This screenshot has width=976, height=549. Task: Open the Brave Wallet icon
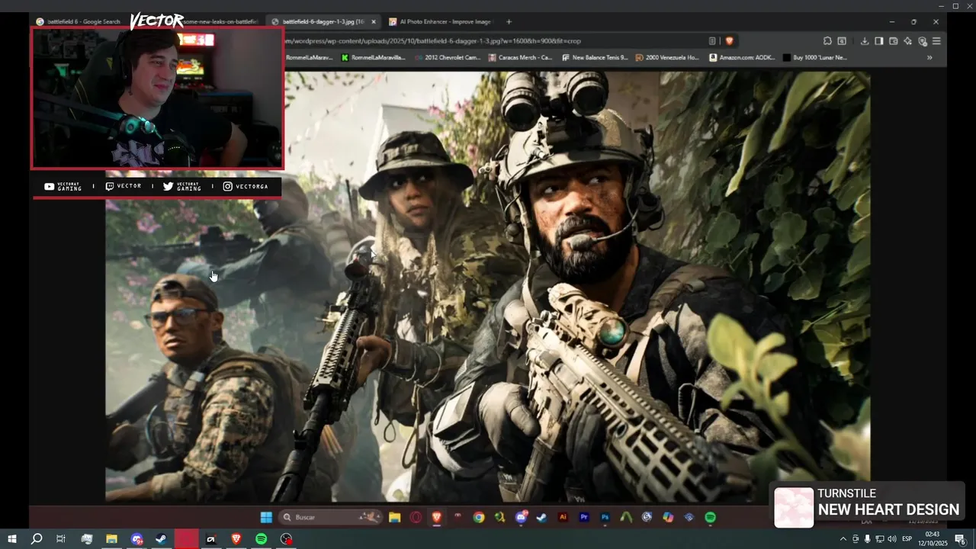[x=893, y=41]
